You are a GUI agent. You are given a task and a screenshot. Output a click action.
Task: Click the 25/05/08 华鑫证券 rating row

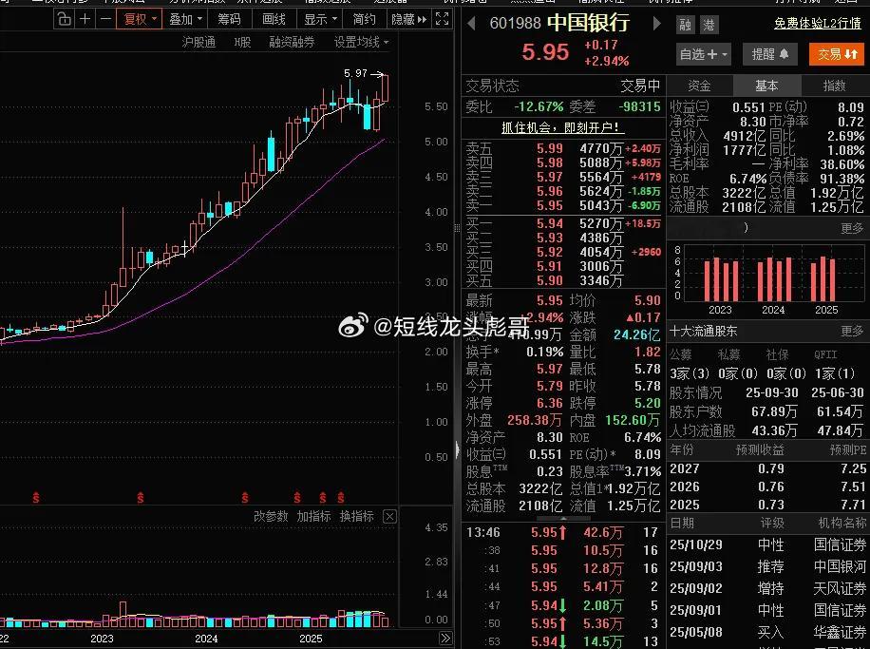(x=768, y=632)
